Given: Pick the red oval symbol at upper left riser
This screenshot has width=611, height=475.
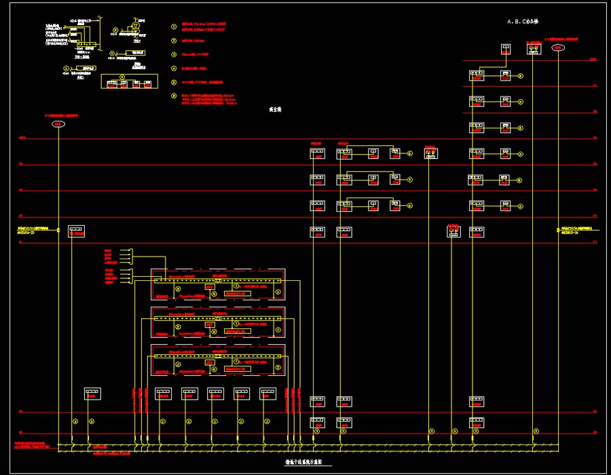Looking at the screenshot, I should (x=58, y=124).
